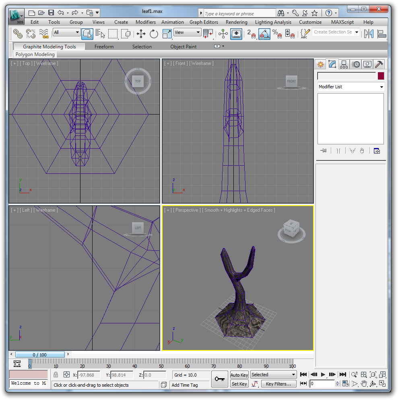Toggle the selection lock padlock
Screen dimensions: 398x400
click(x=56, y=375)
